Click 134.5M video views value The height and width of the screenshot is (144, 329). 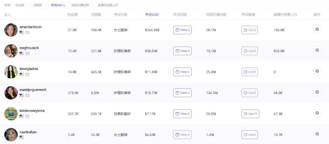(x=212, y=93)
